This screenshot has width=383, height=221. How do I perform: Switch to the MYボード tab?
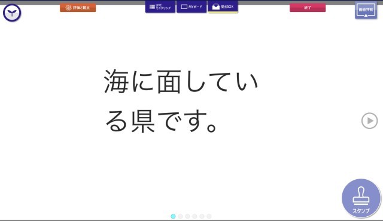191,7
